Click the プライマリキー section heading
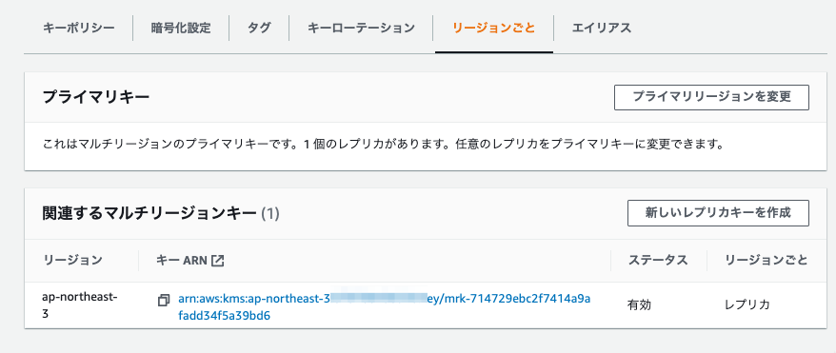This screenshot has width=836, height=353. pos(96,97)
